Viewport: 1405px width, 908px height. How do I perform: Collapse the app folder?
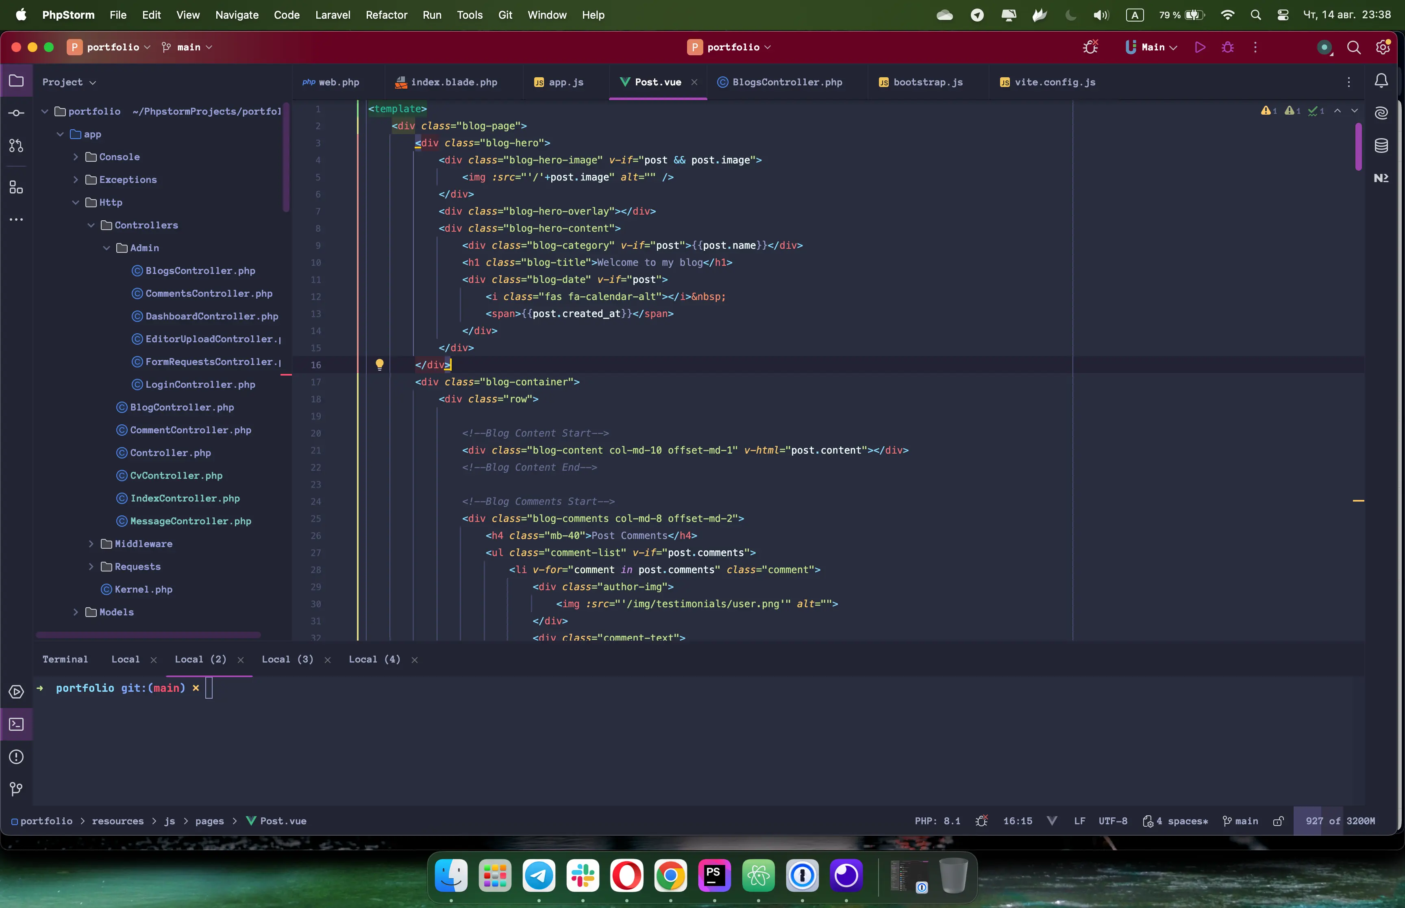[x=60, y=135]
